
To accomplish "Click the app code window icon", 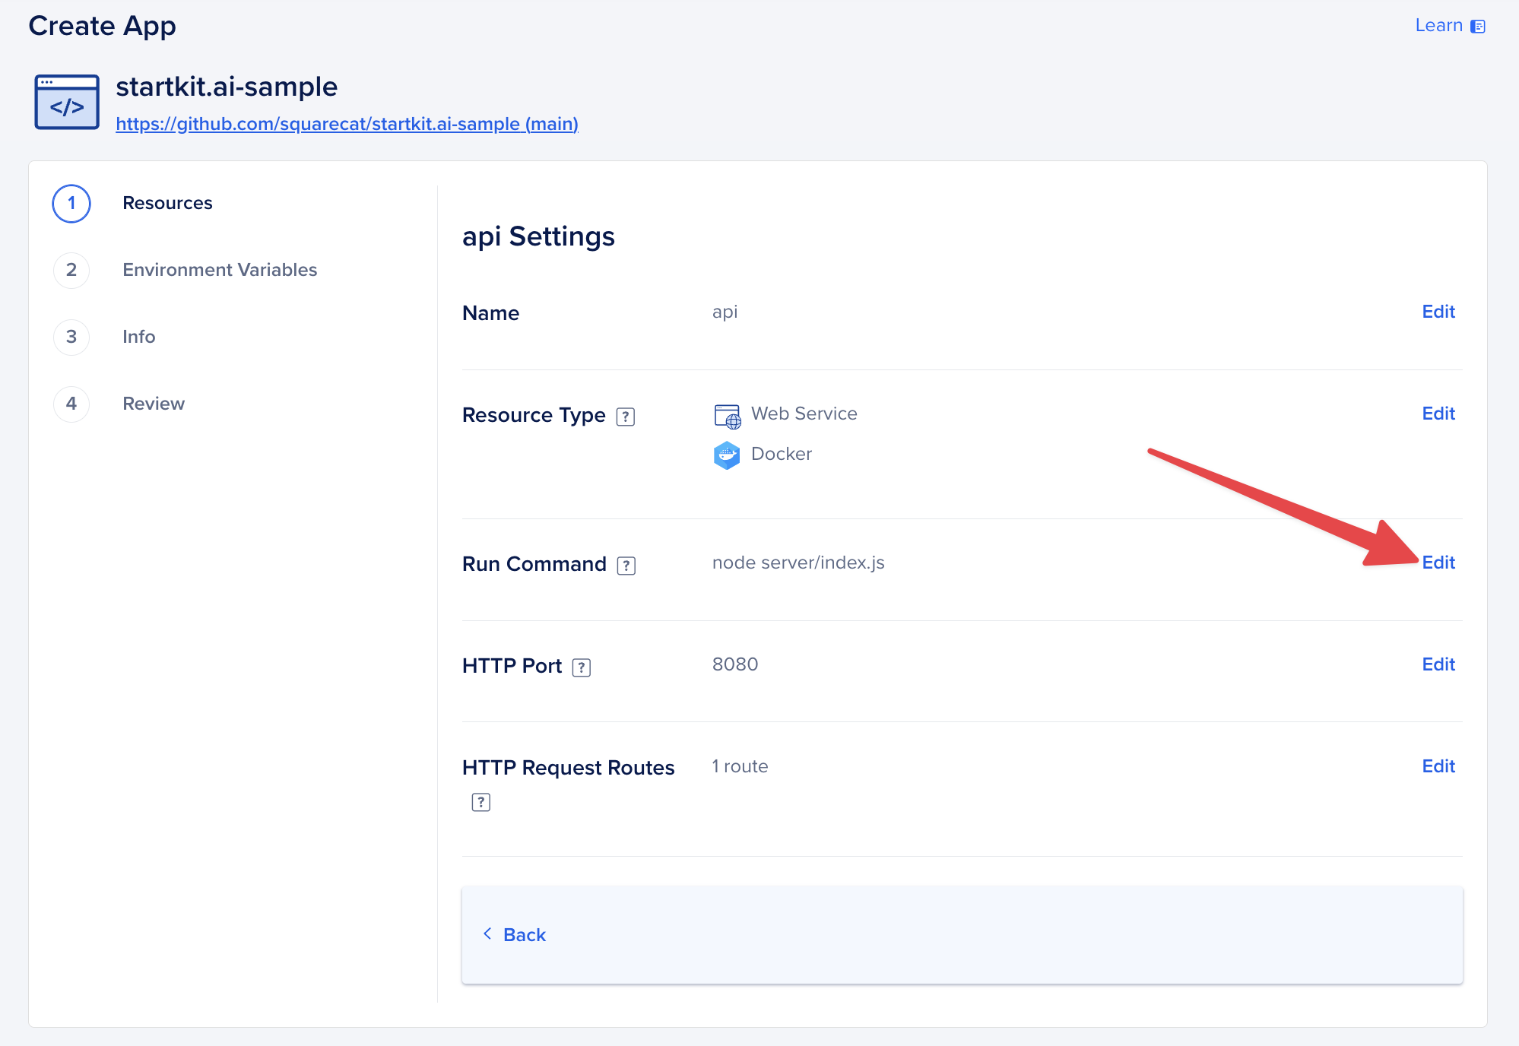I will (67, 103).
